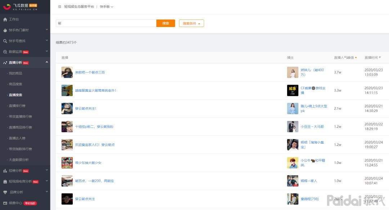
Task: Collapse sidebar using the hamburger menu icon
Action: (59, 7)
